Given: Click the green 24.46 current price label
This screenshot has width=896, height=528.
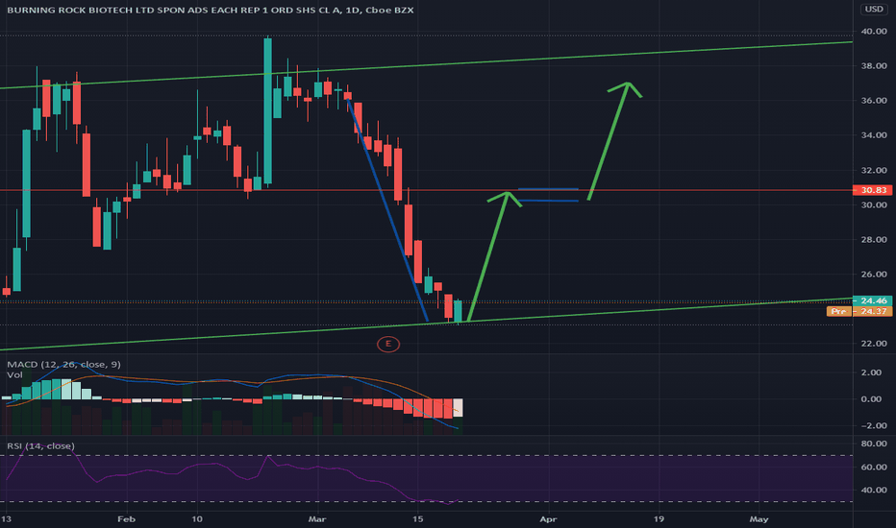Looking at the screenshot, I should click(x=873, y=300).
